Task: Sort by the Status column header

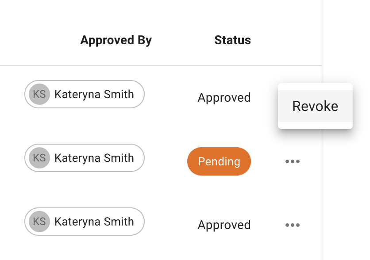Action: tap(232, 40)
